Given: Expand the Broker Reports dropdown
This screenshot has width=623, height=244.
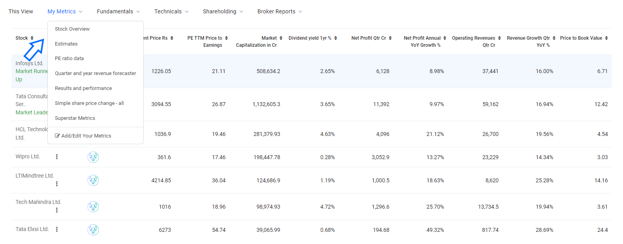Looking at the screenshot, I should pos(280,11).
